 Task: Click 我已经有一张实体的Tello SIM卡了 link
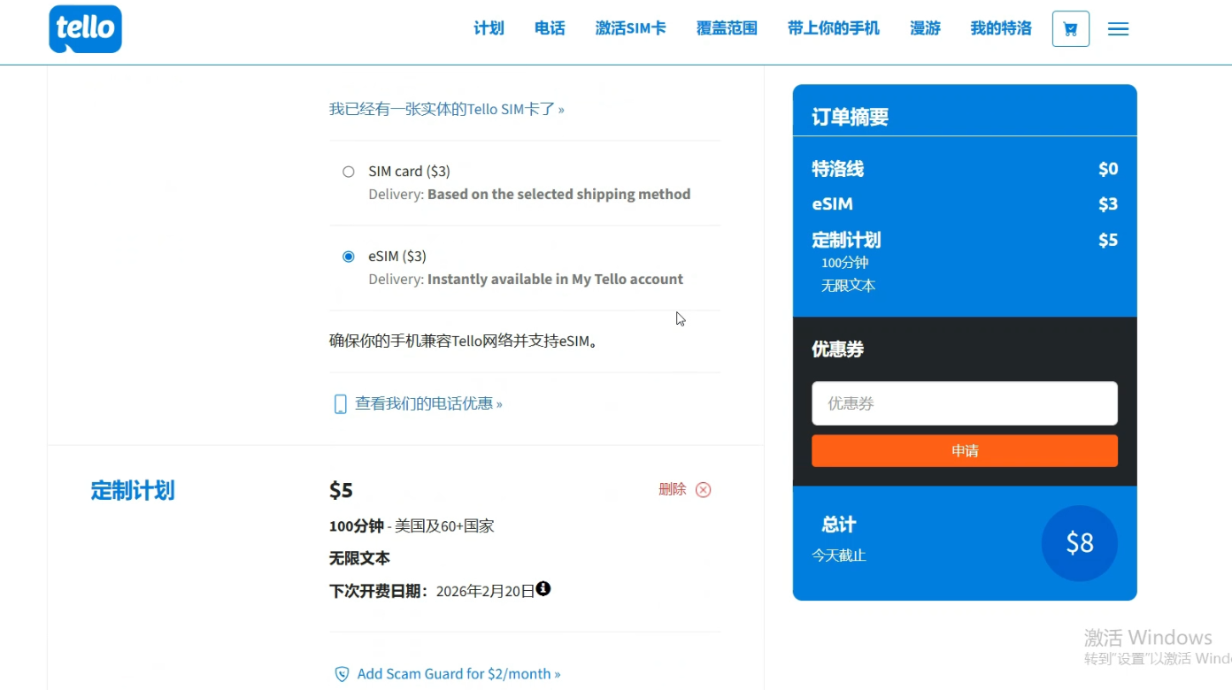[x=447, y=109]
